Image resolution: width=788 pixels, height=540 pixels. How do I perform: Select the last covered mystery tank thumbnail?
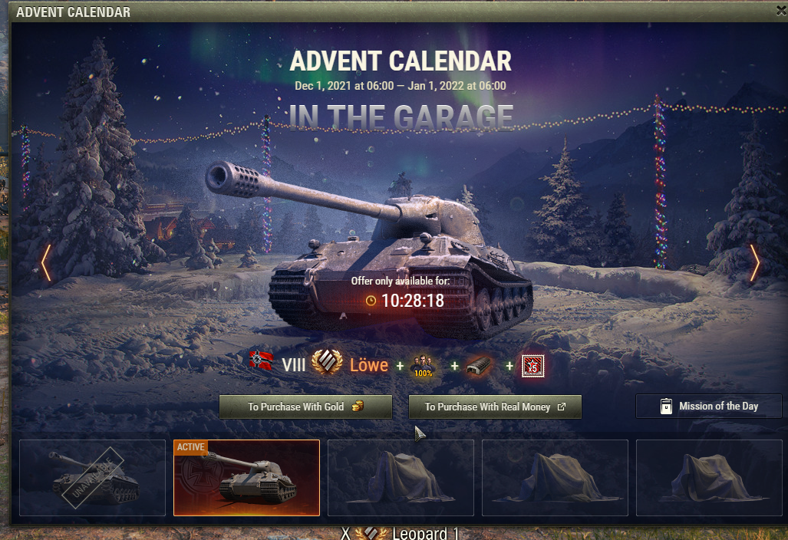point(709,478)
